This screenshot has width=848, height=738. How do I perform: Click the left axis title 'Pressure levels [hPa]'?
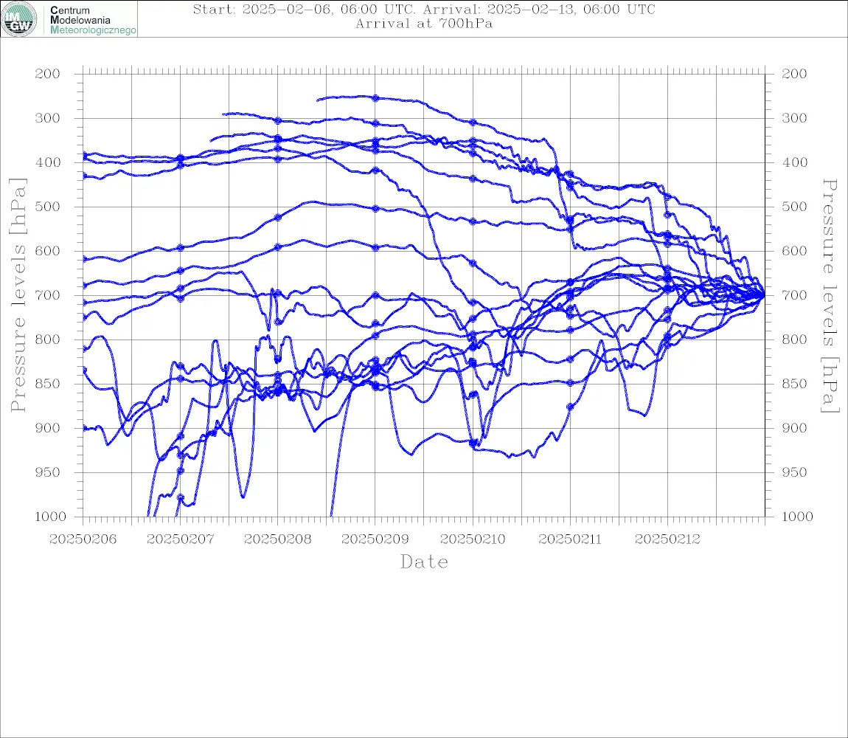(x=18, y=295)
